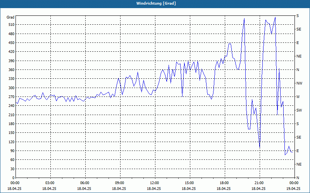Select the 480 value on the y-axis
This screenshot has height=193, width=310.
[12, 34]
